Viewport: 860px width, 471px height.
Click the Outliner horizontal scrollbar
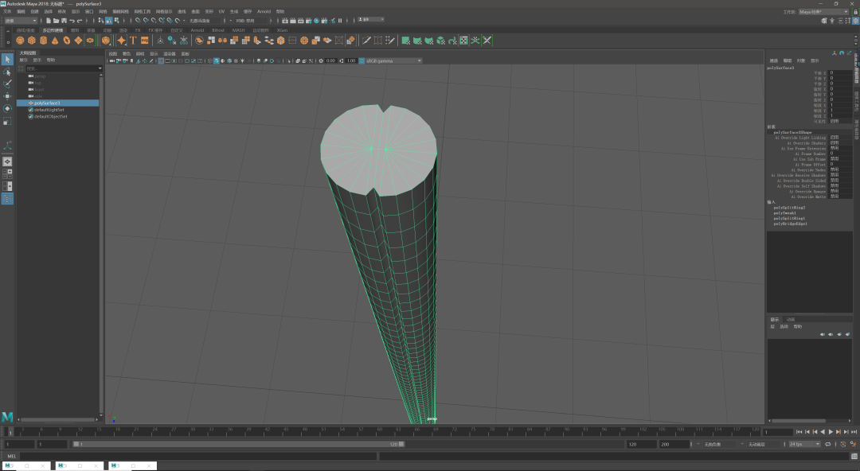pos(57,420)
